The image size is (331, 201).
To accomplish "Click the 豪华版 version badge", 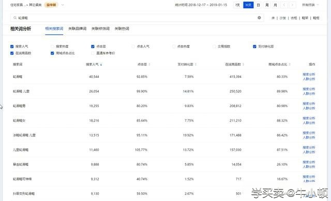I will (x=51, y=5).
